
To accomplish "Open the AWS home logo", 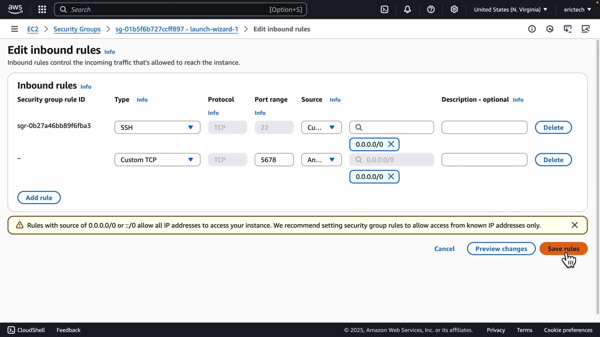I will tap(15, 9).
